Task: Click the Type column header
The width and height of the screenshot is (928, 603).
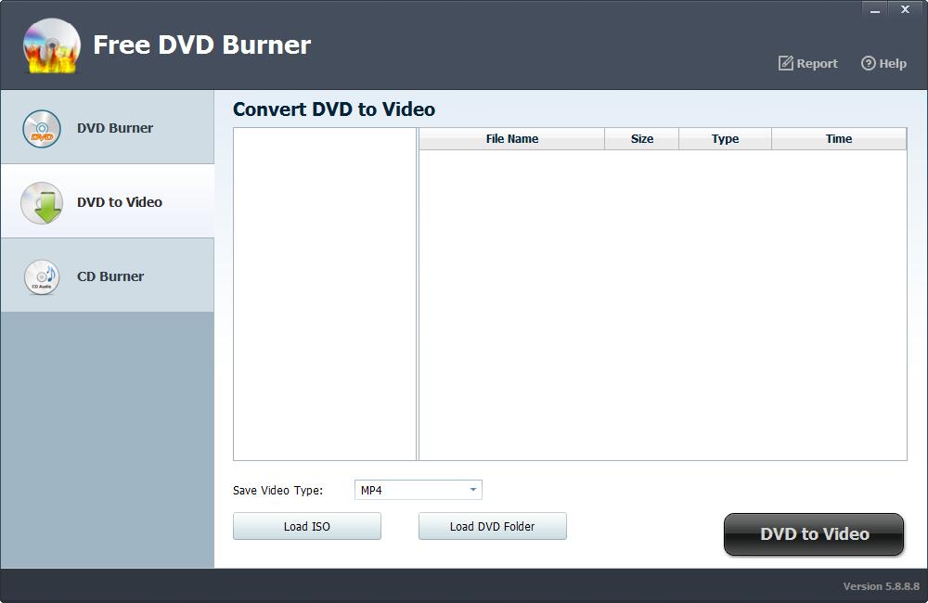Action: tap(725, 139)
